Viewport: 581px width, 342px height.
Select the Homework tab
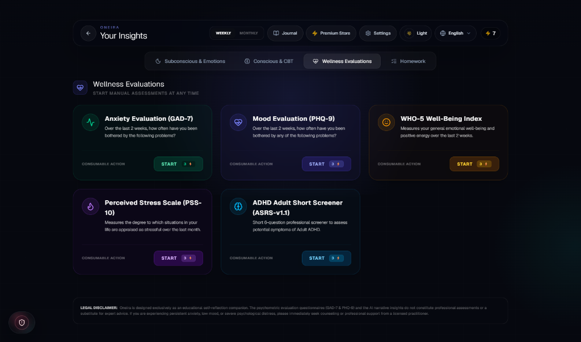click(408, 61)
